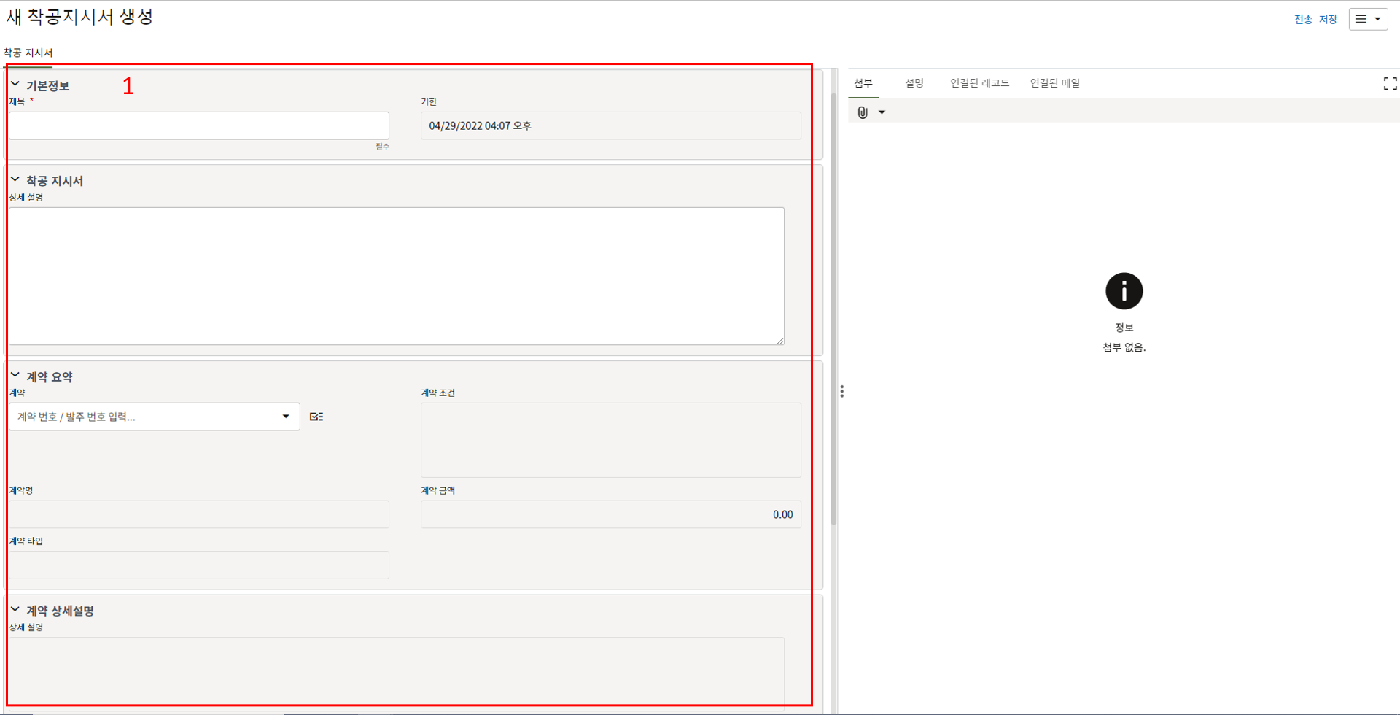Open the attachment dropdown arrow
The width and height of the screenshot is (1400, 715).
[x=882, y=112]
